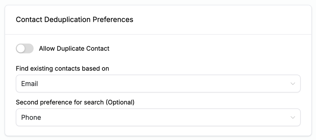
Task: Click the selected Email value text
Action: 30,84
